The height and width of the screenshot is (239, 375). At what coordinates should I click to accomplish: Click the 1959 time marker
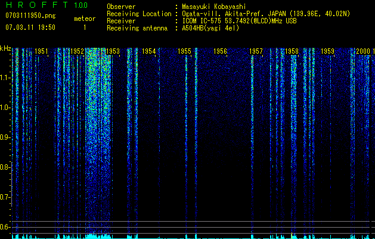point(327,51)
